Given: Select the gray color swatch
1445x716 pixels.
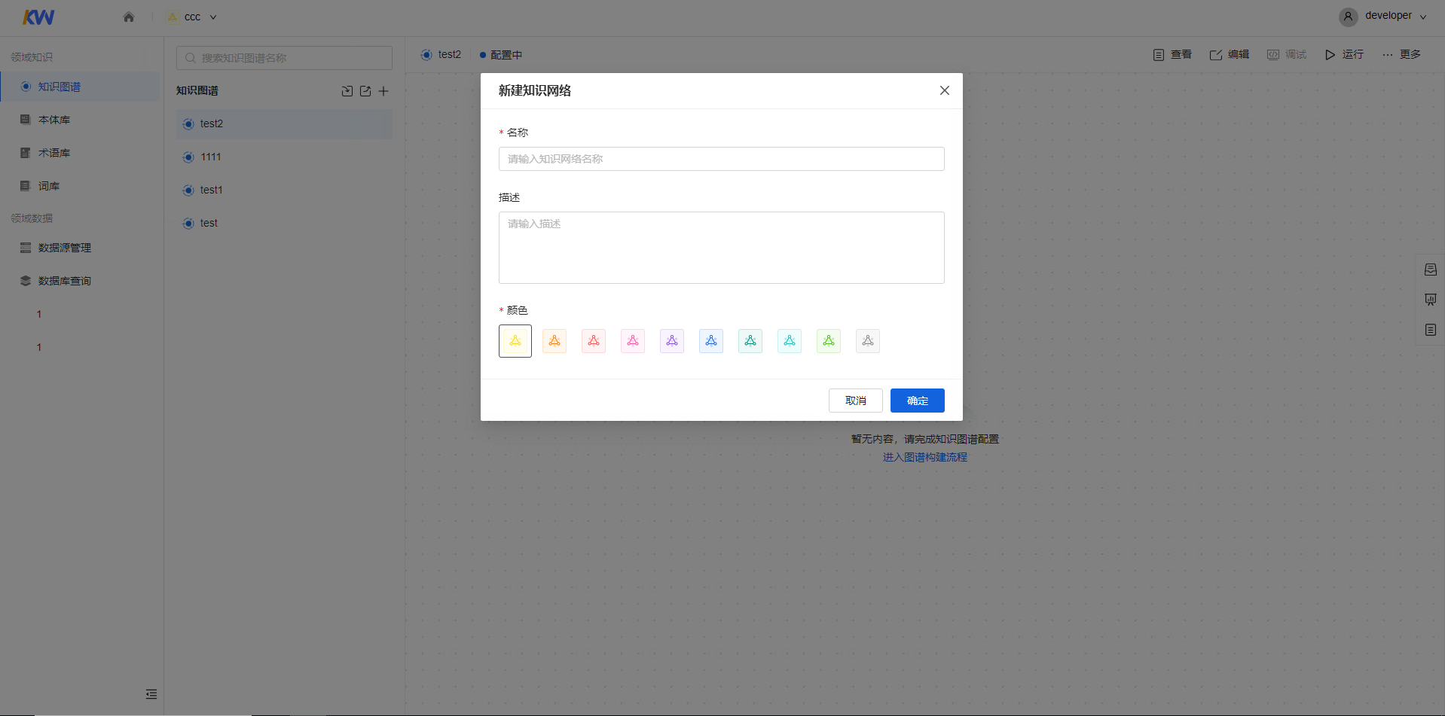Looking at the screenshot, I should 868,341.
